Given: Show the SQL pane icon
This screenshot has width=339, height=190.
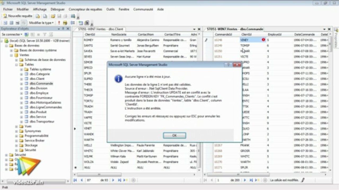Looking at the screenshot, I should point(17,23).
